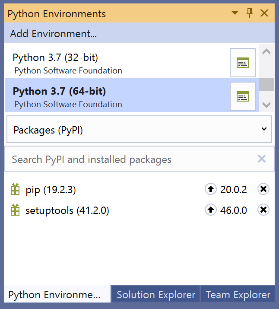The width and height of the screenshot is (279, 309).
Task: Pin the Python Environments panel
Action: [250, 13]
